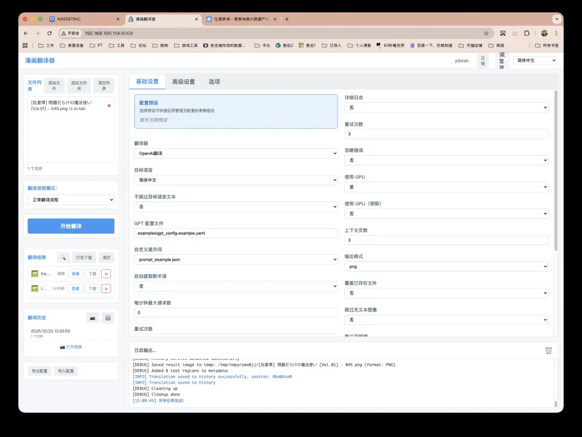Viewport: 582px width, 437px height.
Task: Expand the 翻译器 OpenAI翻译 dropdown
Action: [235, 153]
